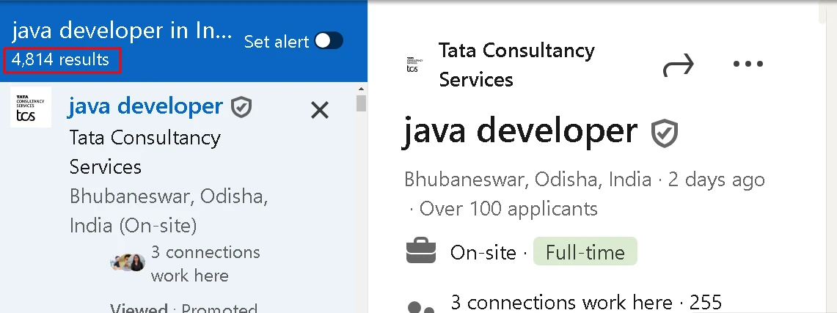Click 'Bhubaneswar, Odisha, India (On-site)' in card
The image size is (837, 313).
[169, 211]
